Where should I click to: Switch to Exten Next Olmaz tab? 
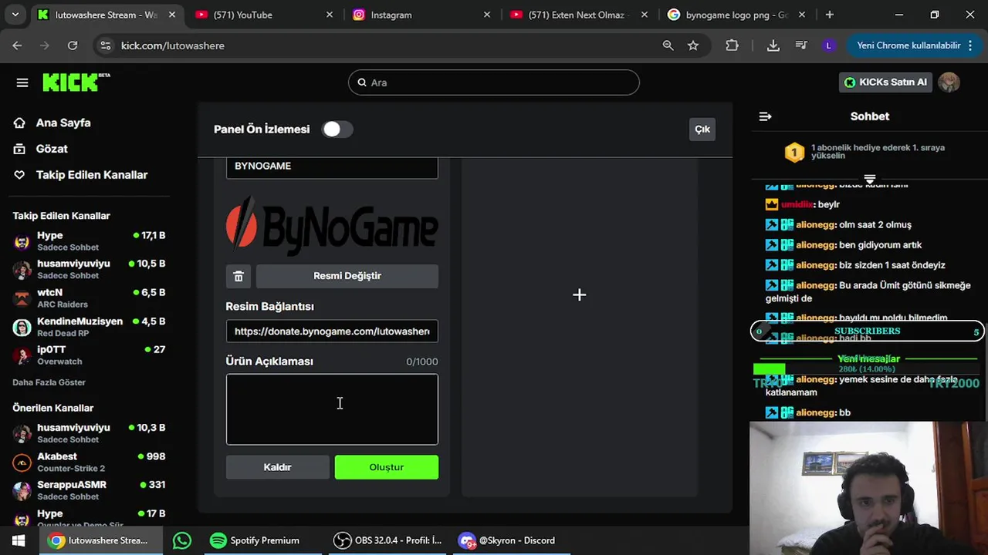click(x=577, y=15)
